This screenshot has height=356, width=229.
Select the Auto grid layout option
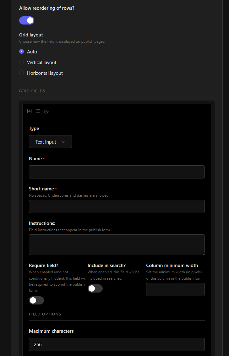[22, 52]
